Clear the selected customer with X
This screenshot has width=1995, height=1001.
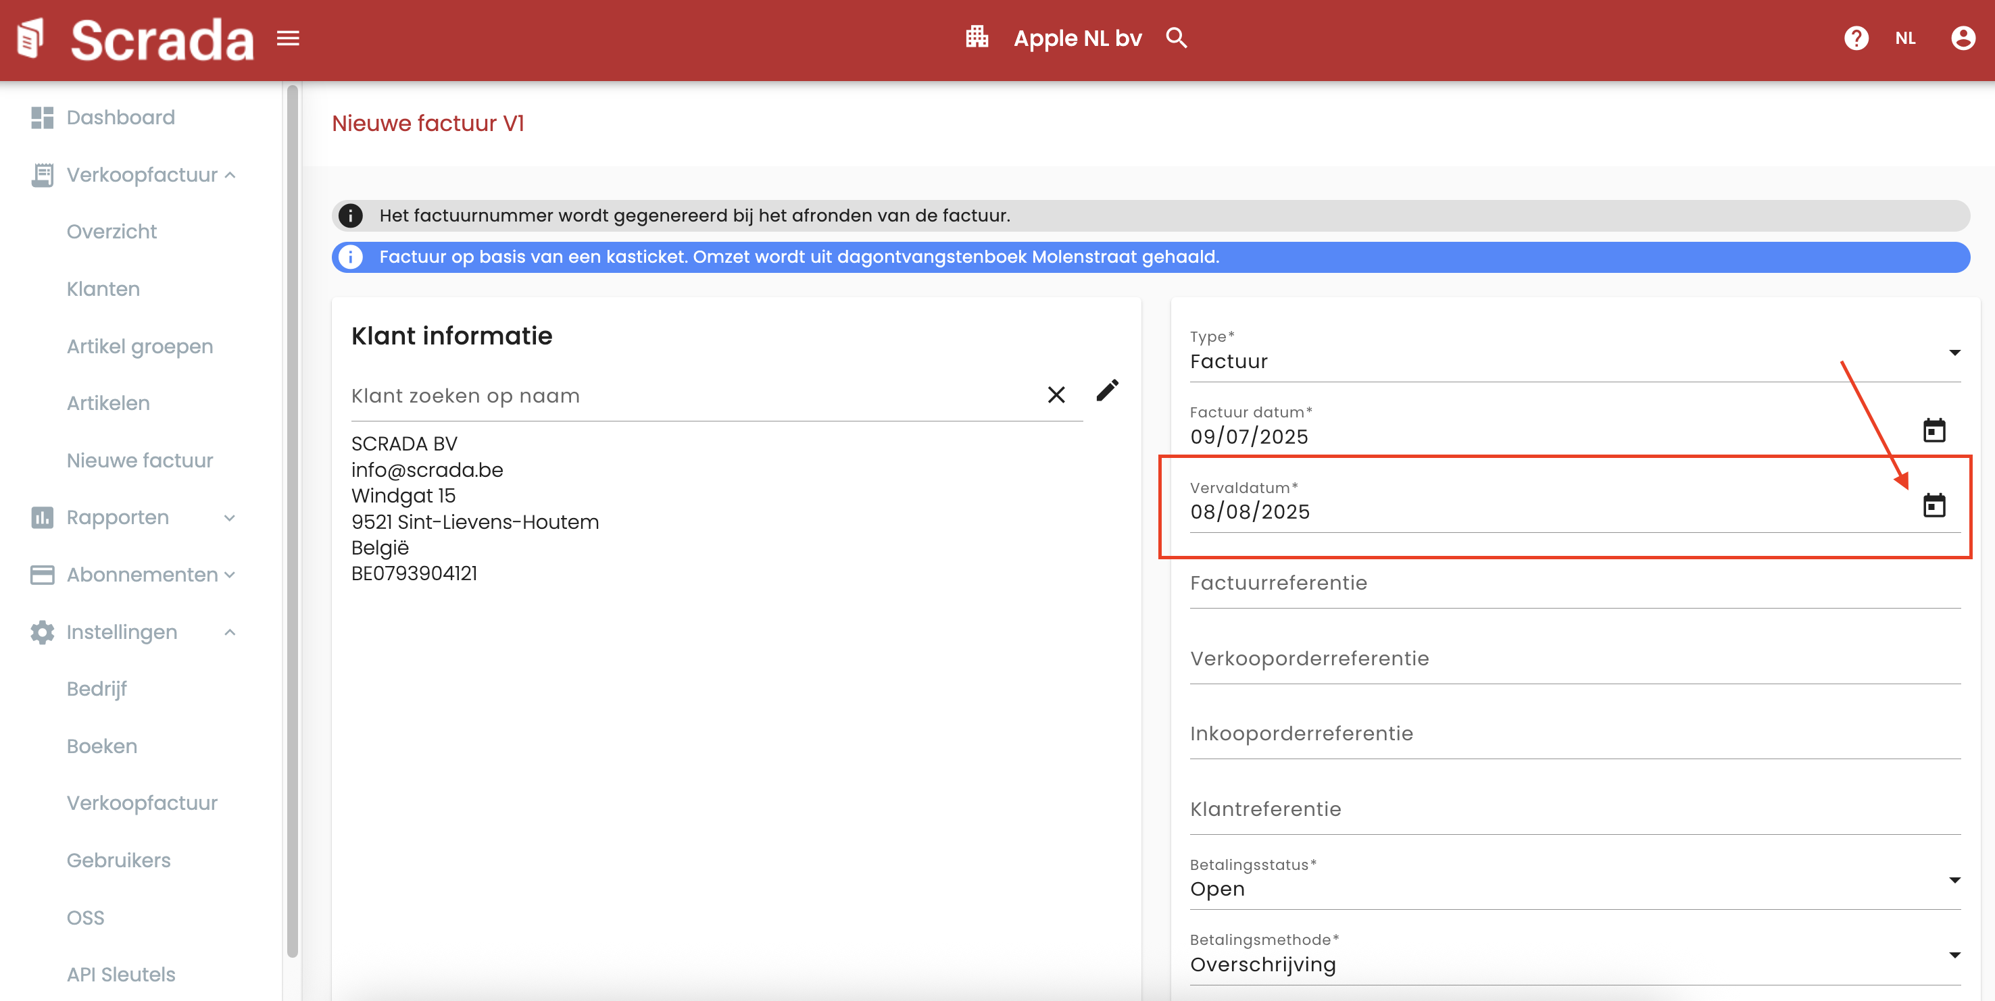tap(1056, 395)
